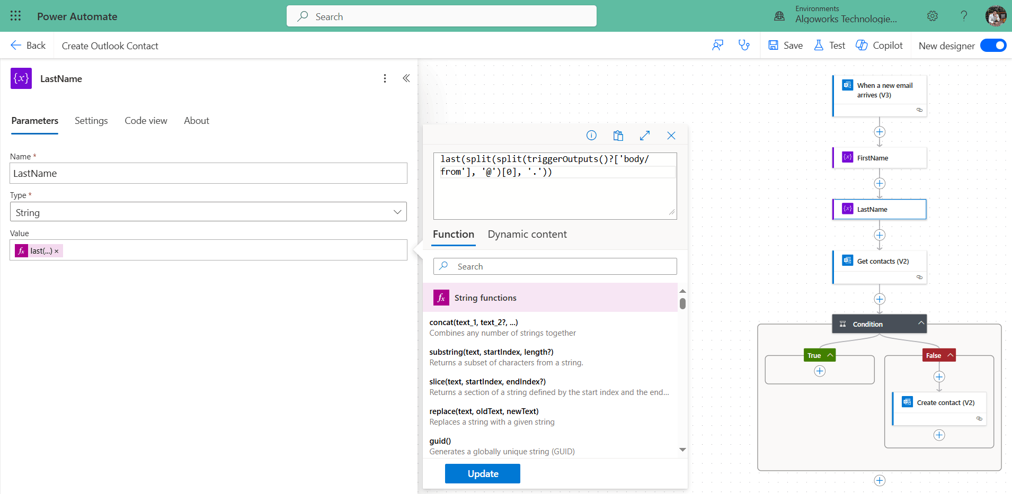Viewport: 1012px width, 494px height.
Task: Select the concat function
Action: pyautogui.click(x=550, y=327)
